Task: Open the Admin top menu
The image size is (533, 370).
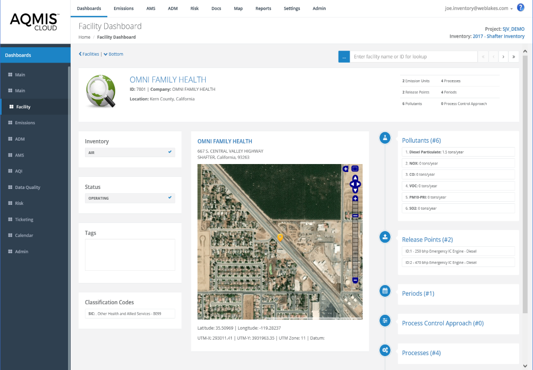Action: [x=319, y=8]
